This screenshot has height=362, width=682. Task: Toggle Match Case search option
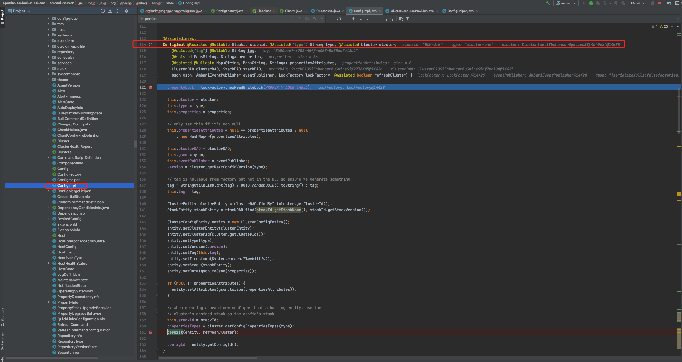(x=307, y=19)
